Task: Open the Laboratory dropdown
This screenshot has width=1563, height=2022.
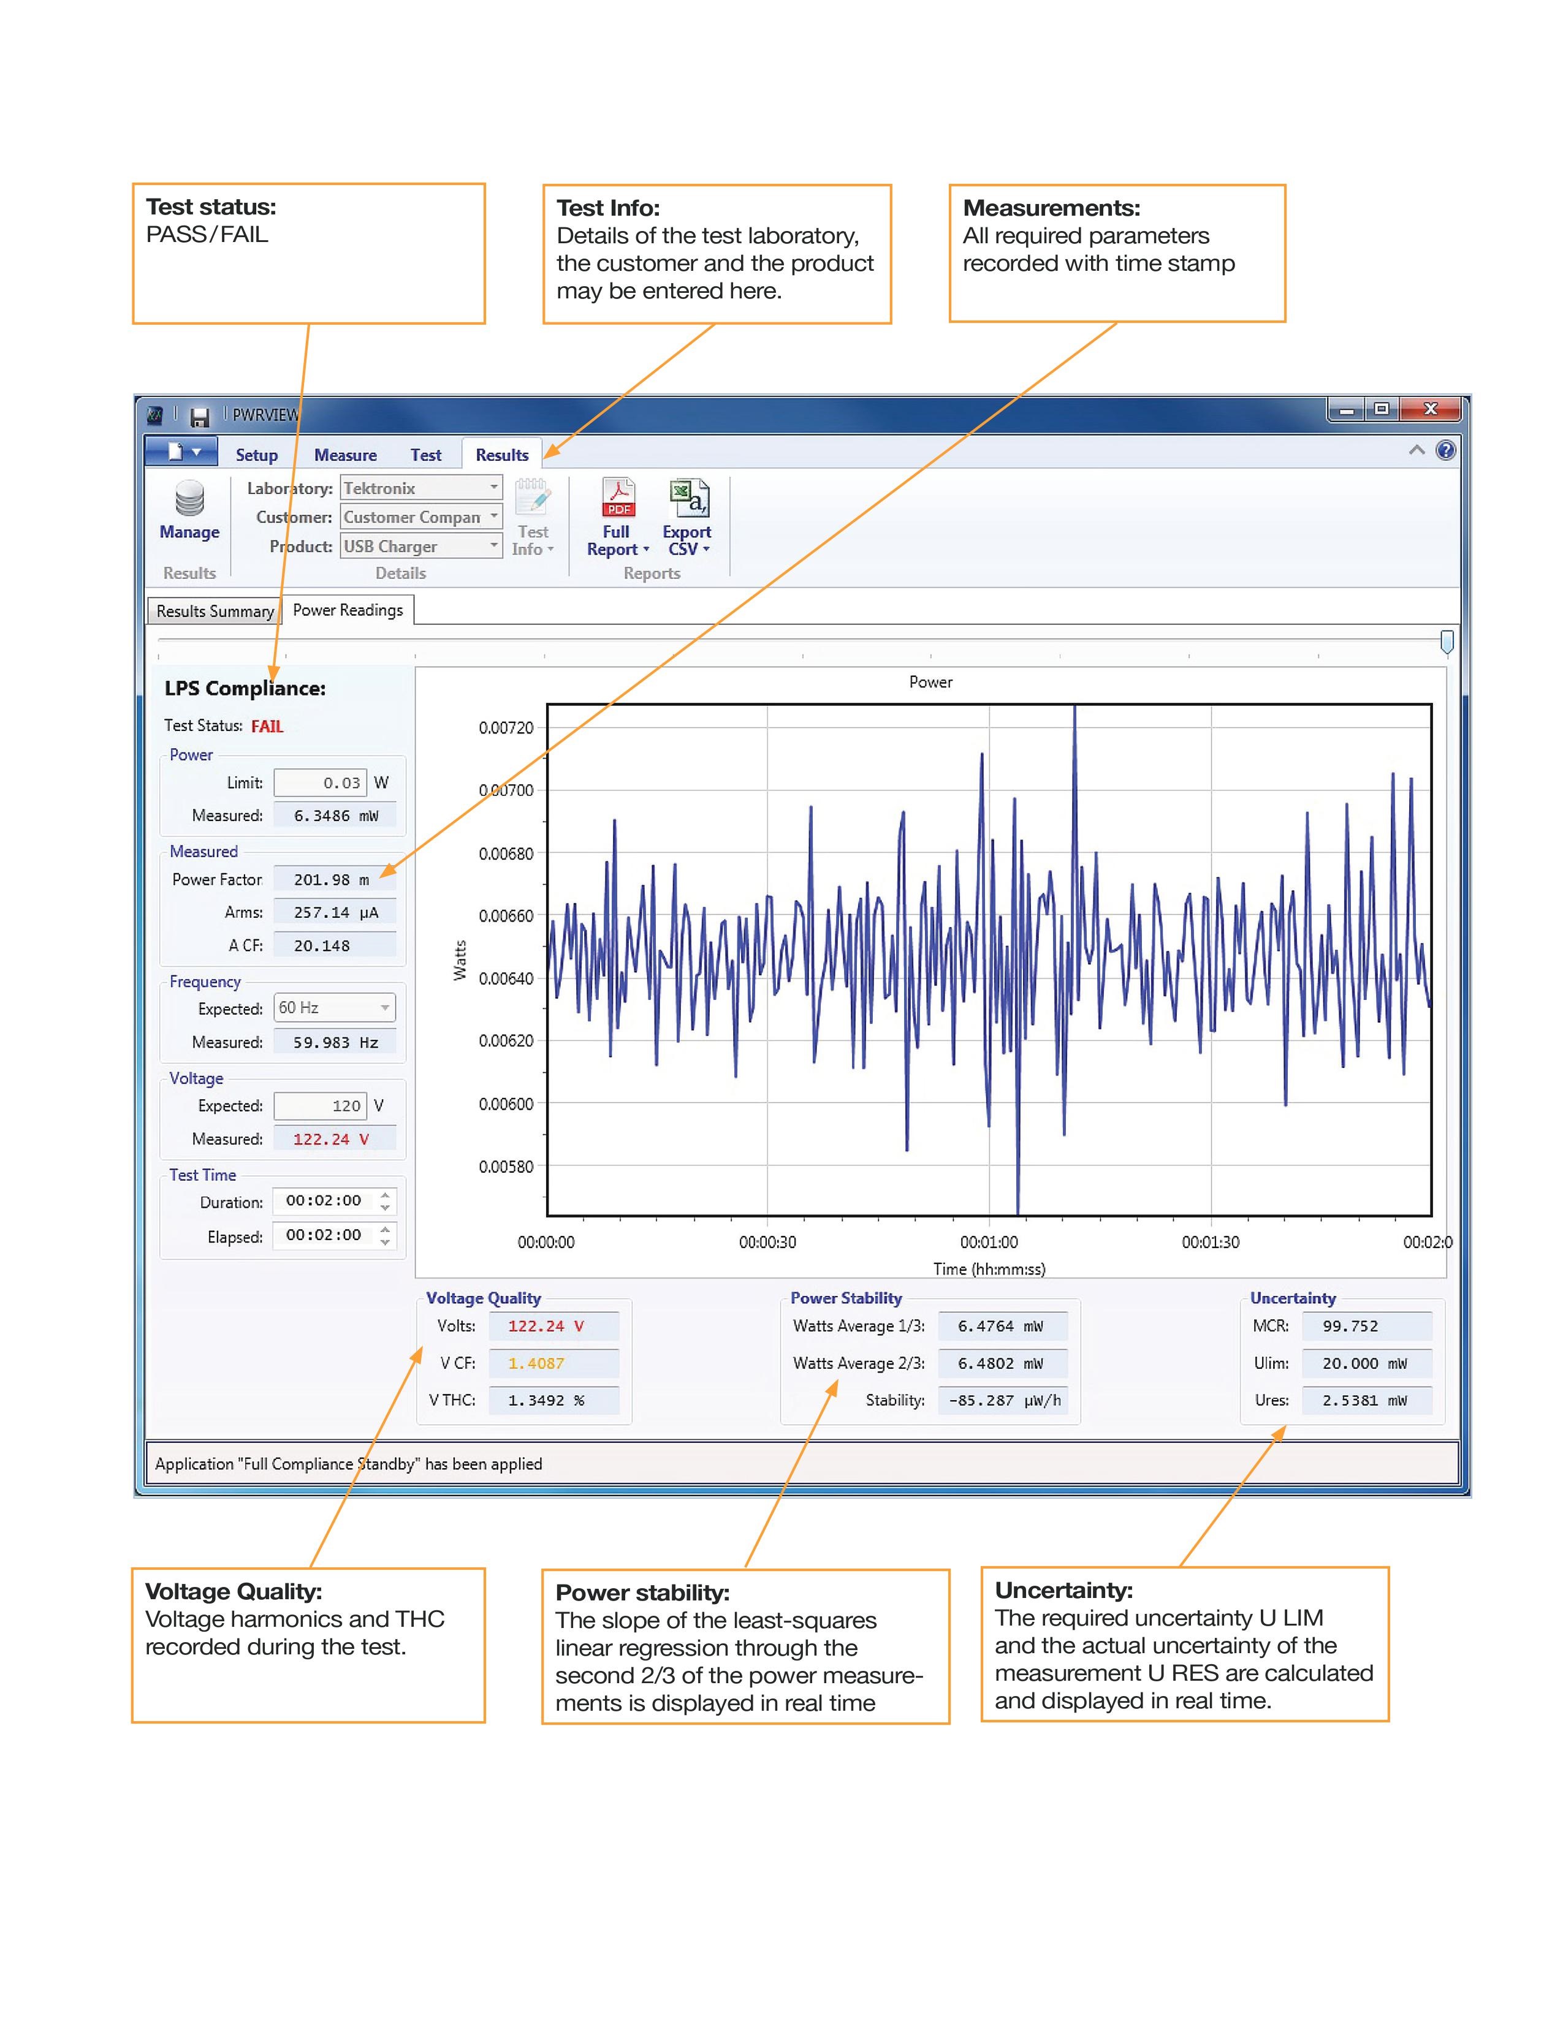Action: click(493, 487)
